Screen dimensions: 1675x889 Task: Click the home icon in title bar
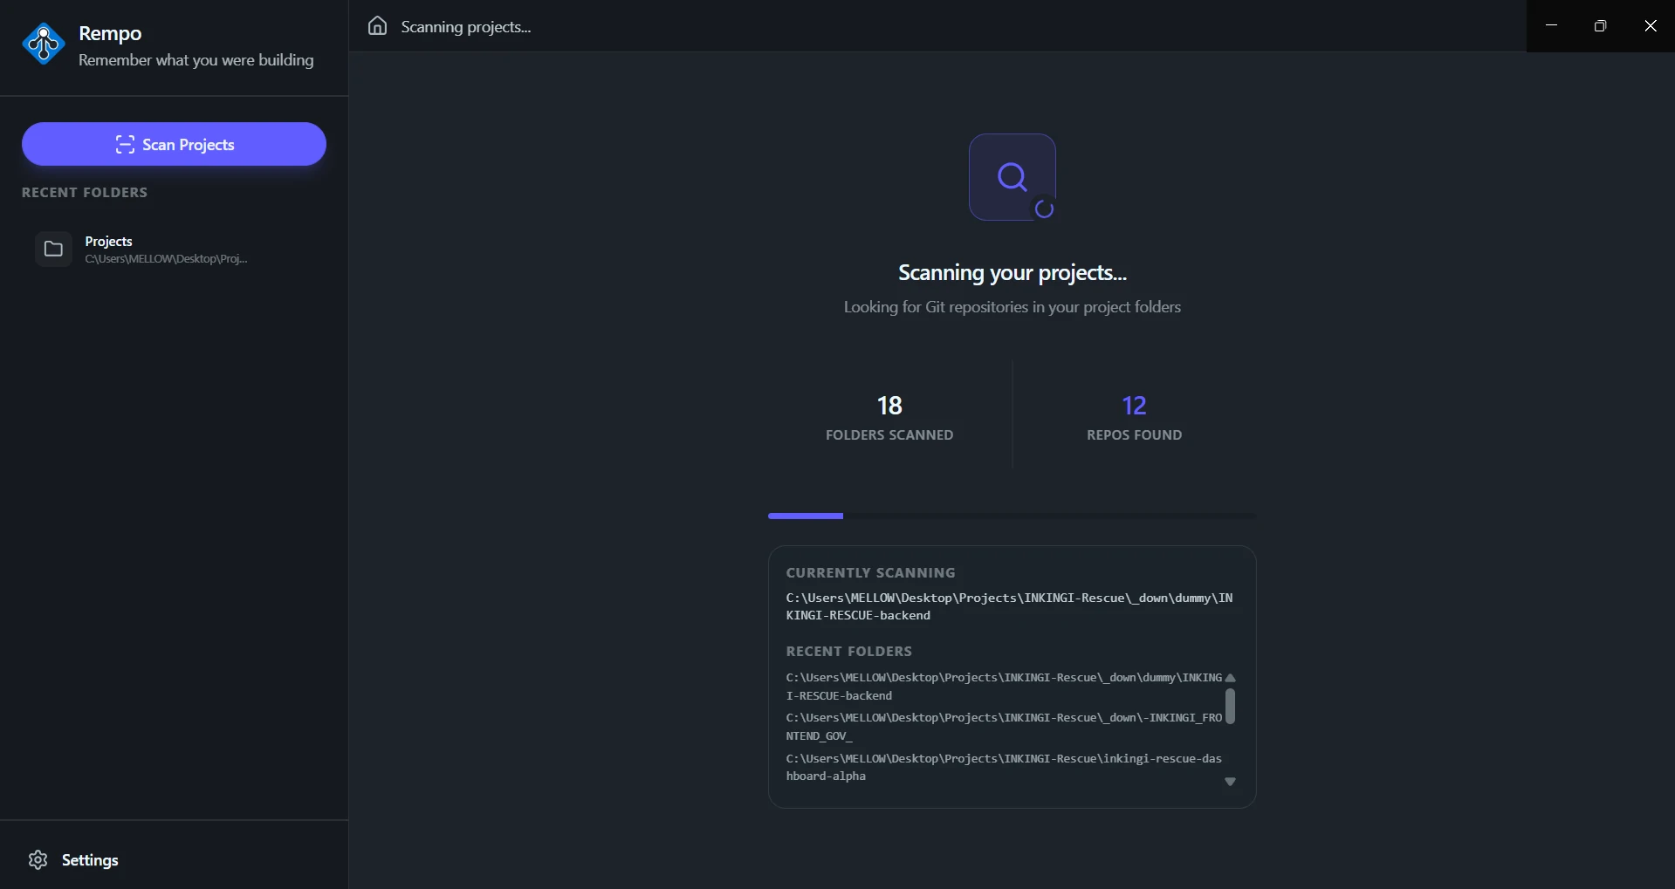[x=377, y=26]
